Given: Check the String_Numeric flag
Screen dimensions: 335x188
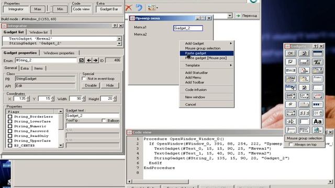Looking at the screenshot, I should tap(10, 126).
